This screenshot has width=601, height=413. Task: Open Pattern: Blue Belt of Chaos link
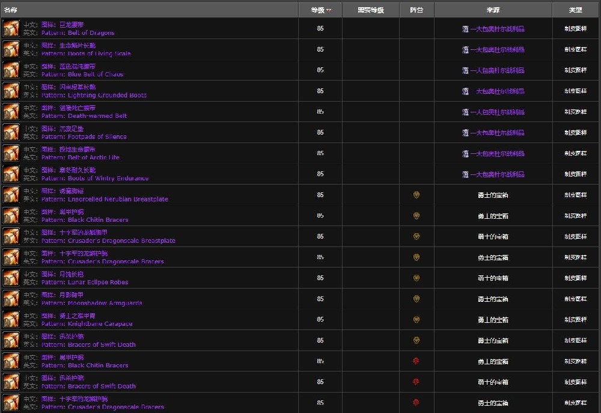82,75
